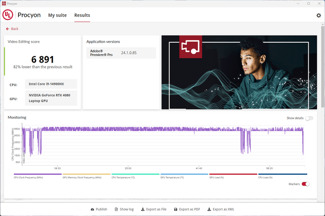Maximize the Procyon window
Image resolution: width=325 pixels, height=216 pixels.
(x=308, y=3)
